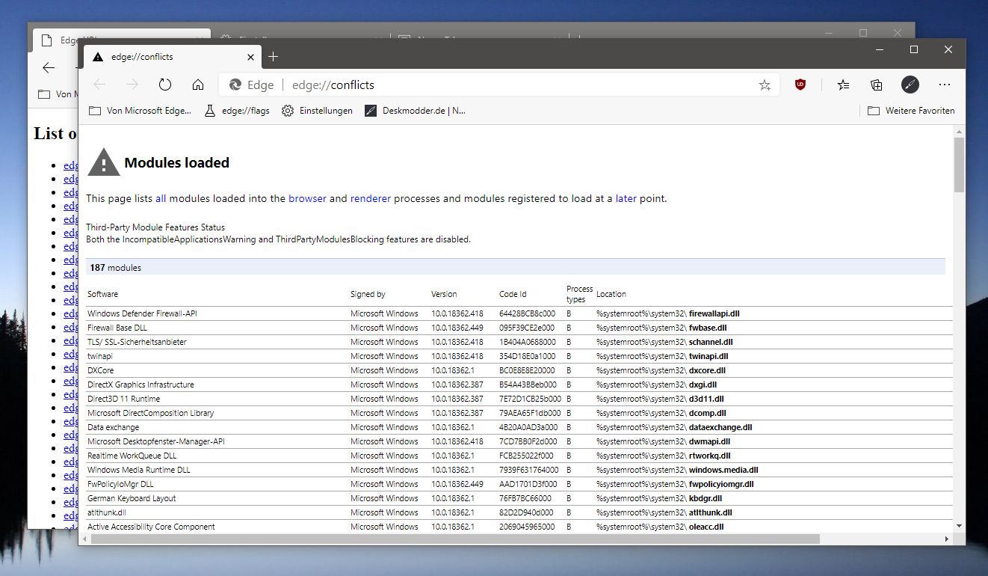Click the scroll left arrow
This screenshot has width=988, height=576.
point(84,539)
